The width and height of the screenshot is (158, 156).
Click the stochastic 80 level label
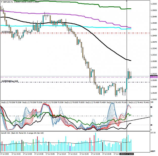pos(151,107)
